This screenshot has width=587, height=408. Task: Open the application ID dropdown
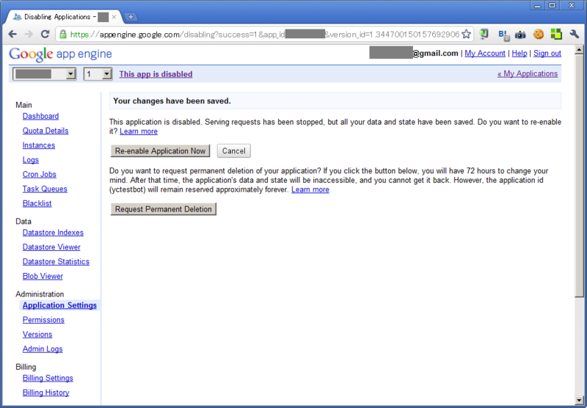45,74
